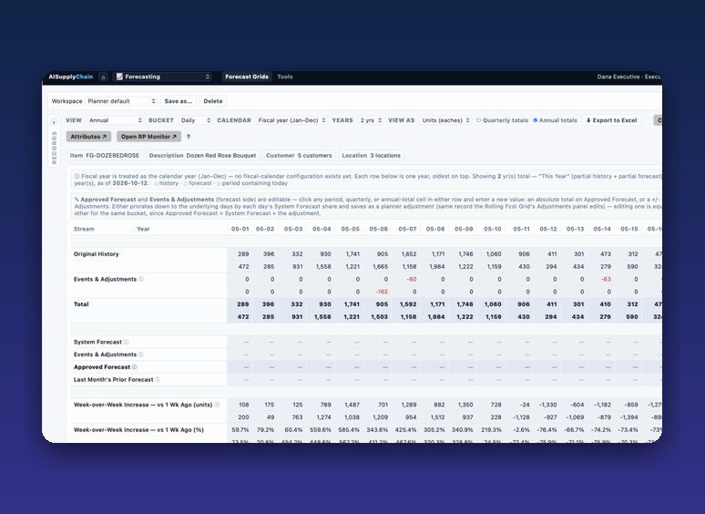Open the View Annual dropdown
705x514 pixels.
tap(116, 120)
